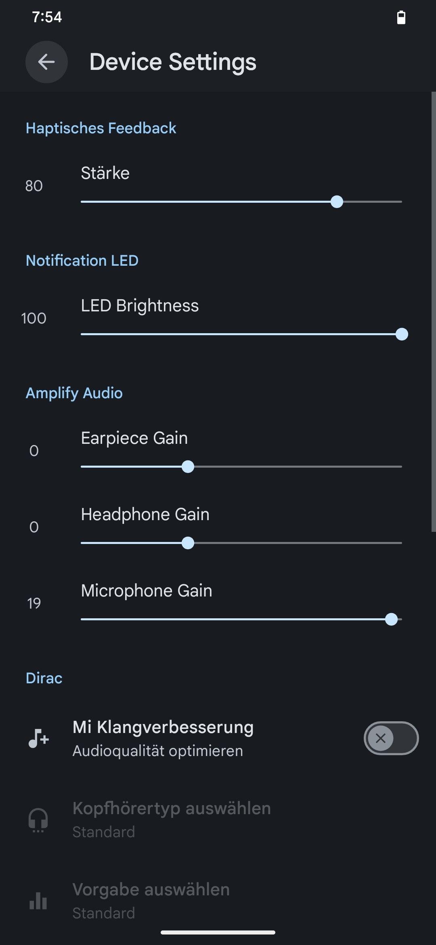Tap the battery status icon

[401, 17]
